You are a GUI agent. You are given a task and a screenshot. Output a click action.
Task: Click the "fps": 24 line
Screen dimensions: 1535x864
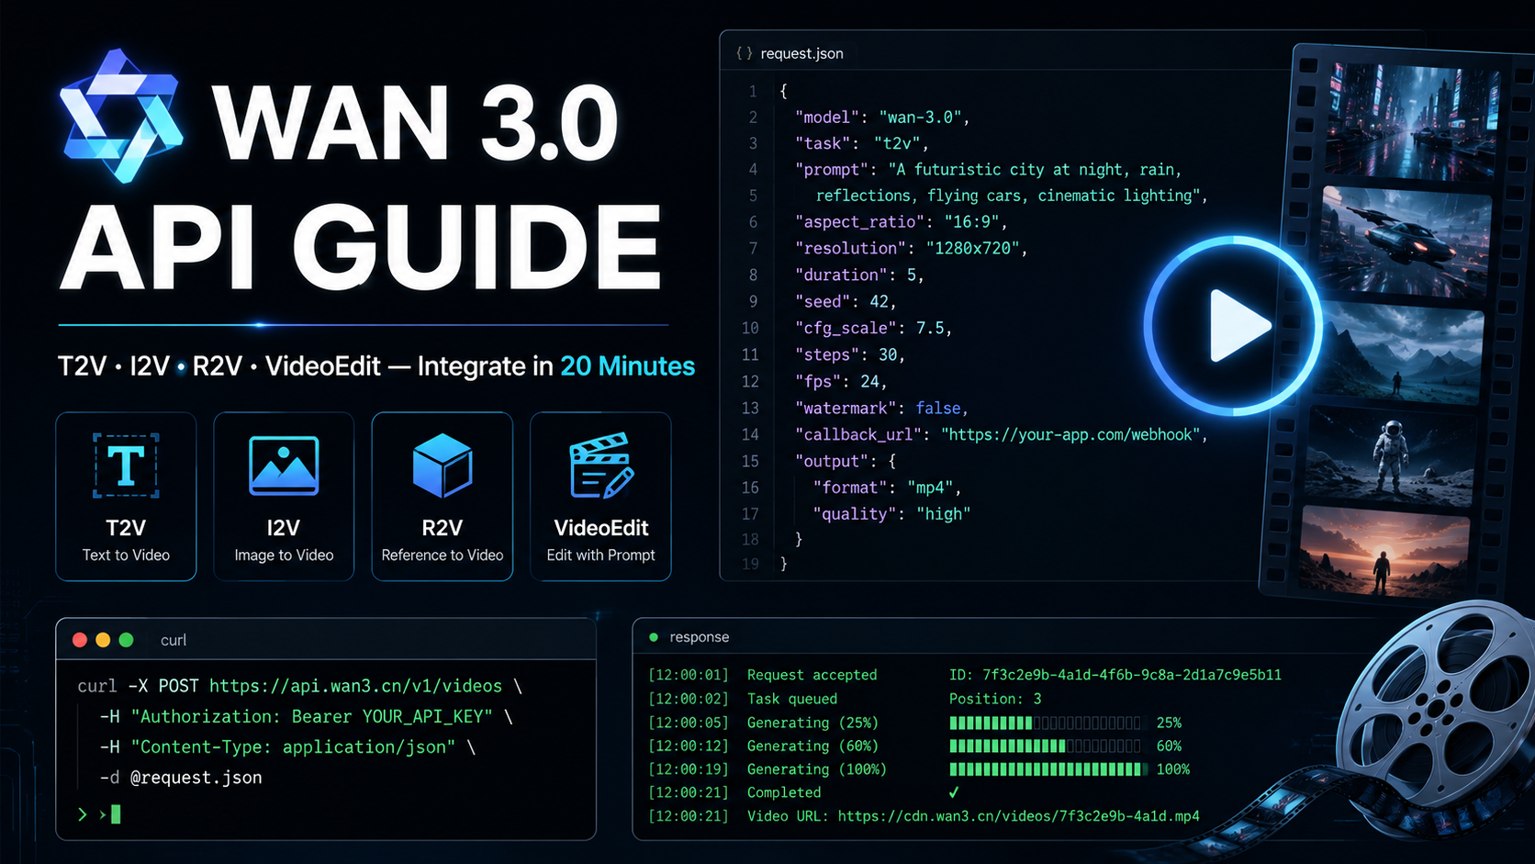841,382
